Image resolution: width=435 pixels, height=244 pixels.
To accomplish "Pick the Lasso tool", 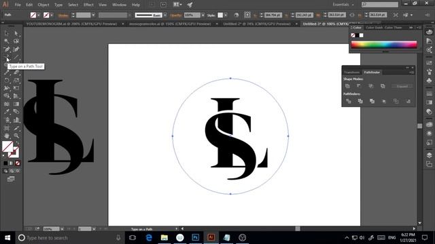I will [16, 41].
